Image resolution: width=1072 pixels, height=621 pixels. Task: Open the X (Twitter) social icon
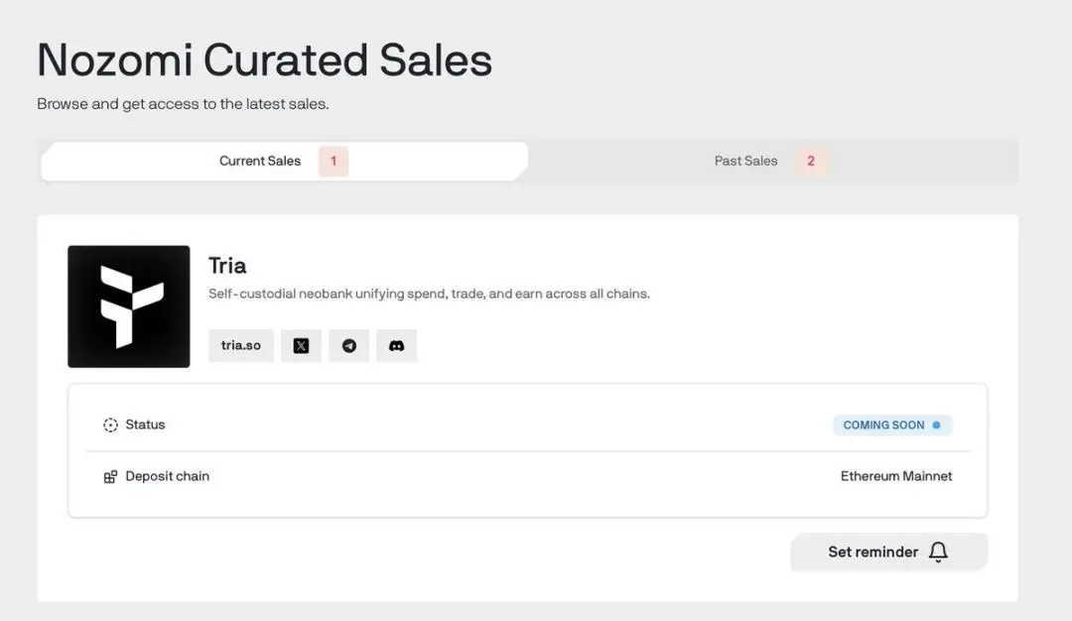tap(301, 346)
